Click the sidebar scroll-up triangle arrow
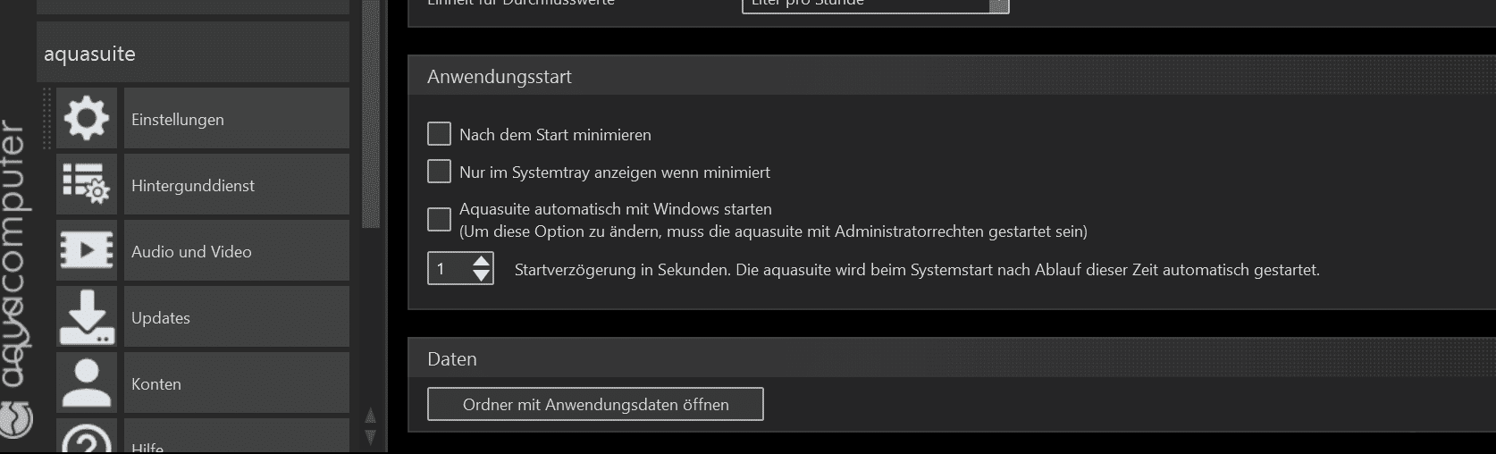Image resolution: width=1496 pixels, height=454 pixels. pos(371,416)
